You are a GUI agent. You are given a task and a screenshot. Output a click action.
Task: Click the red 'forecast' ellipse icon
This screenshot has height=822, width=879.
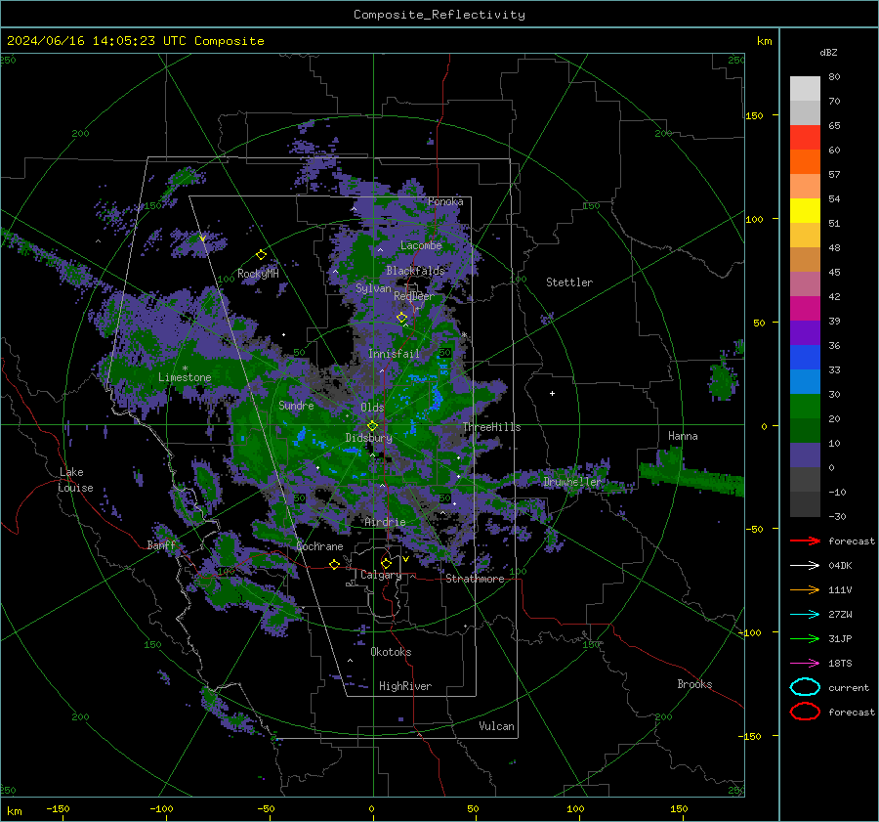[805, 712]
